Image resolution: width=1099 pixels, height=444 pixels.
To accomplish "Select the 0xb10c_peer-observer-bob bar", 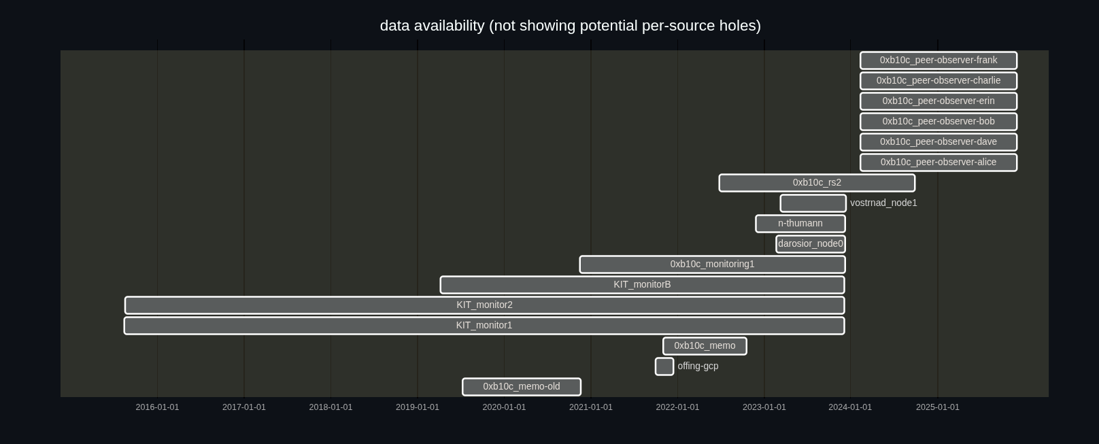I will [x=938, y=122].
